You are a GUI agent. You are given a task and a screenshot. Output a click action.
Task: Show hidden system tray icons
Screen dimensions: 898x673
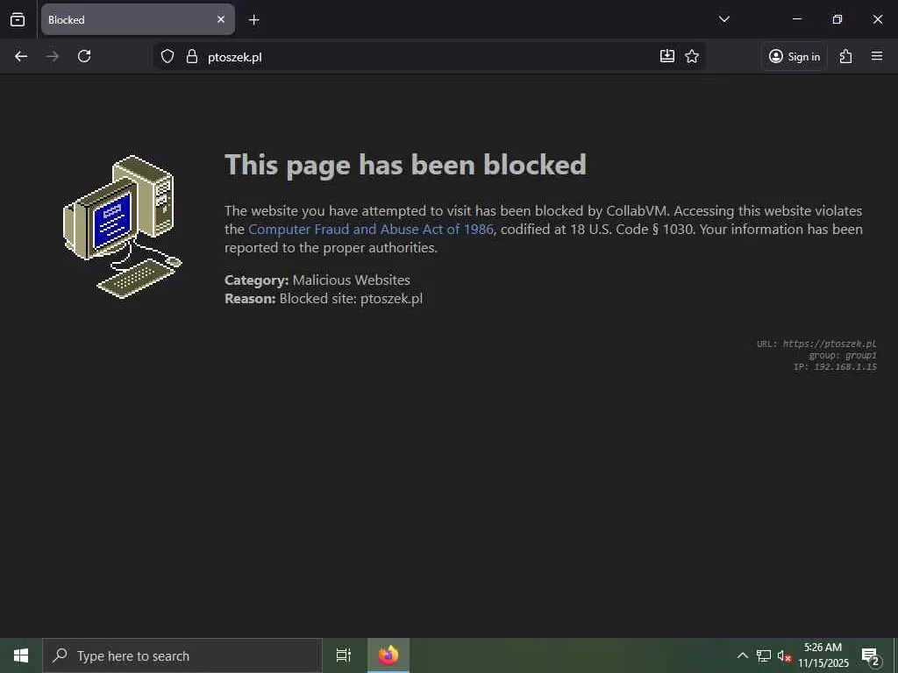[742, 655]
